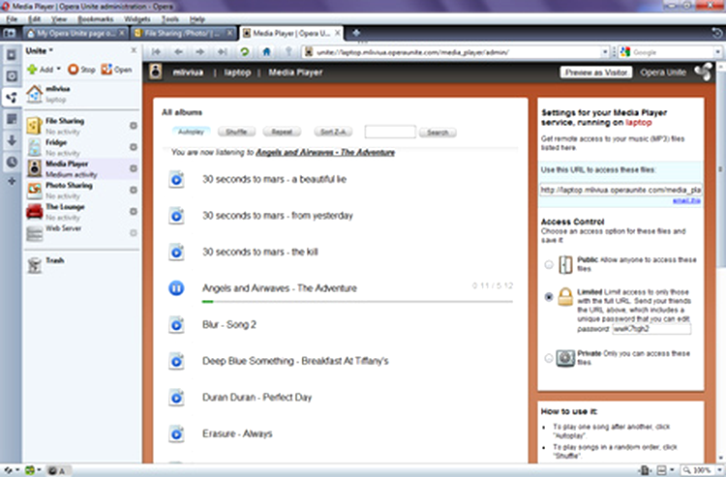Click the password input field
Screen dimensions: 726x477
(x=651, y=329)
